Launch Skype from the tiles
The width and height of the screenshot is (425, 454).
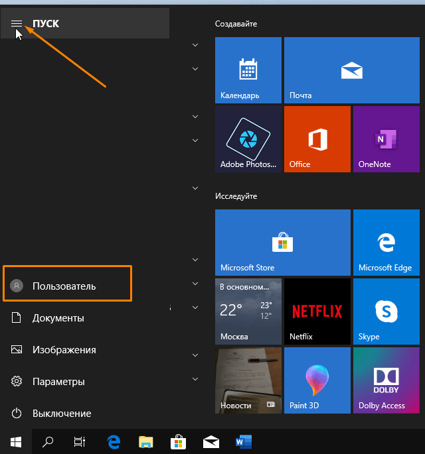pyautogui.click(x=386, y=312)
